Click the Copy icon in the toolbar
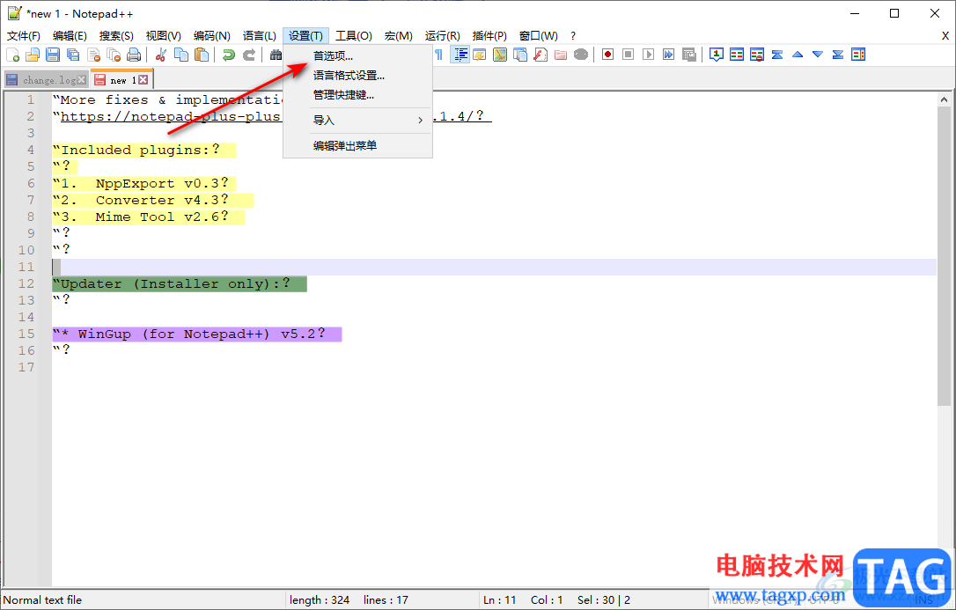The image size is (956, 610). tap(181, 55)
